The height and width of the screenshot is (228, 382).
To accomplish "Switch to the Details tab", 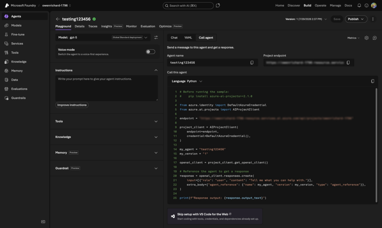I will [x=79, y=26].
